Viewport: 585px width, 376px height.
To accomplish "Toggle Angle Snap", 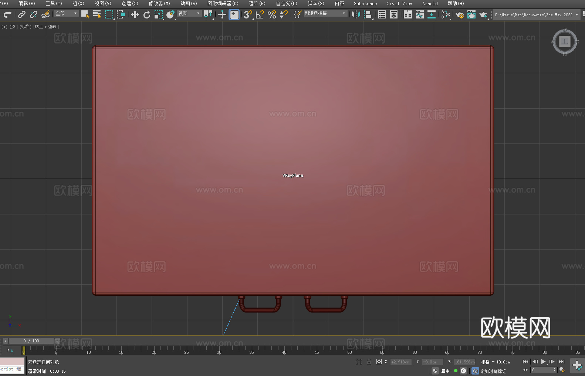I will 260,14.
